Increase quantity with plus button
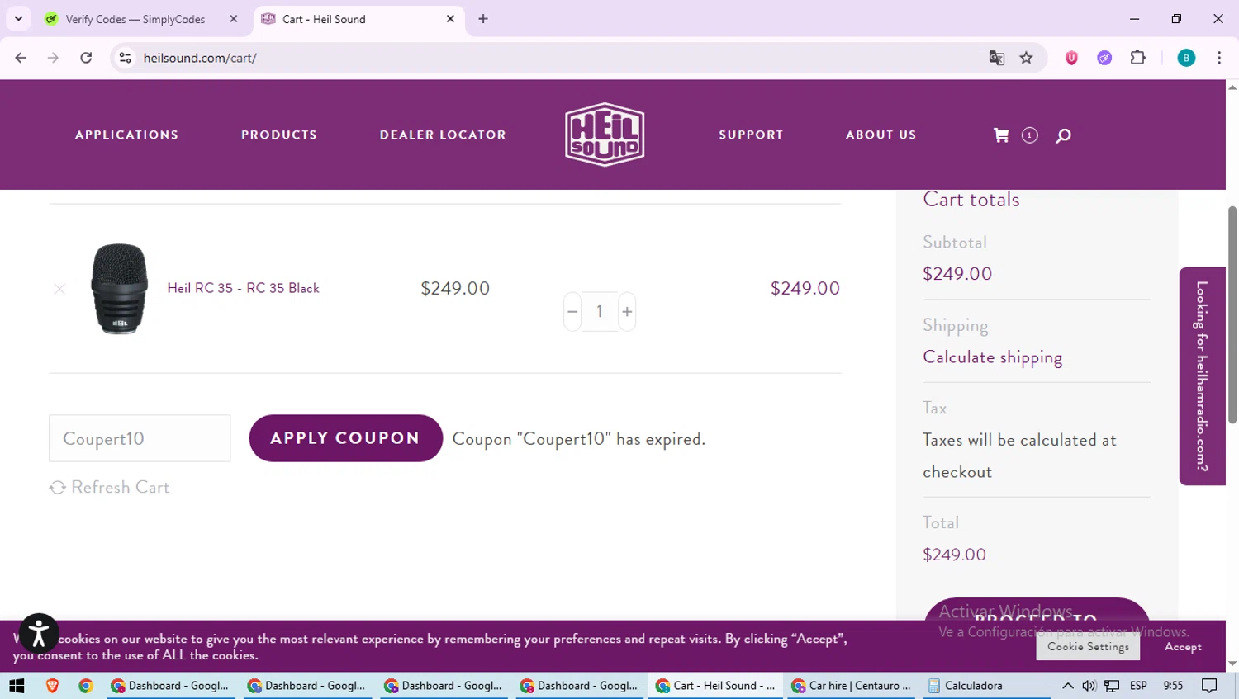This screenshot has width=1239, height=699. tap(627, 311)
